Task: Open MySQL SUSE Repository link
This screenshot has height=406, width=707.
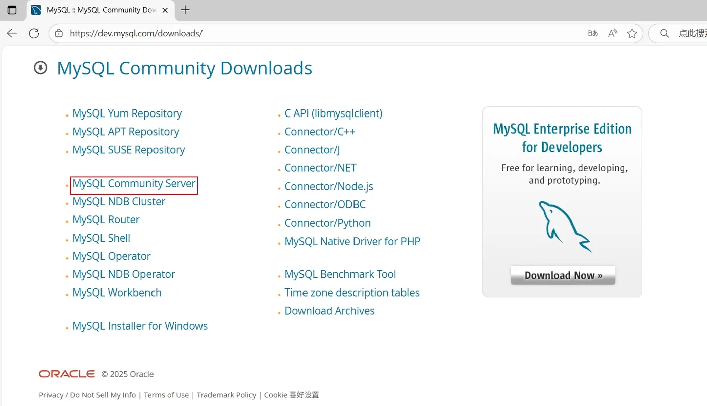Action: 129,150
